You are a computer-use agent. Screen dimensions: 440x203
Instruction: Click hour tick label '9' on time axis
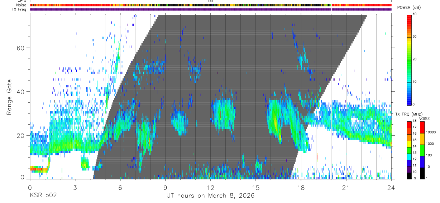[x=165, y=188]
